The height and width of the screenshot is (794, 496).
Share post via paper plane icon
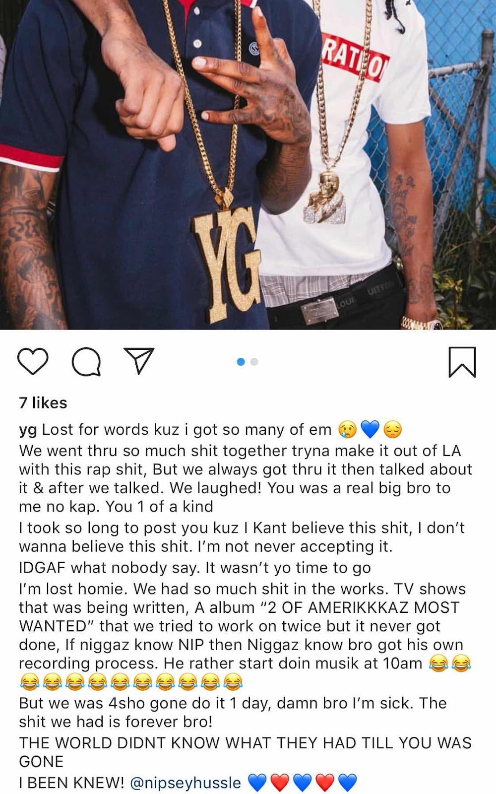(139, 361)
